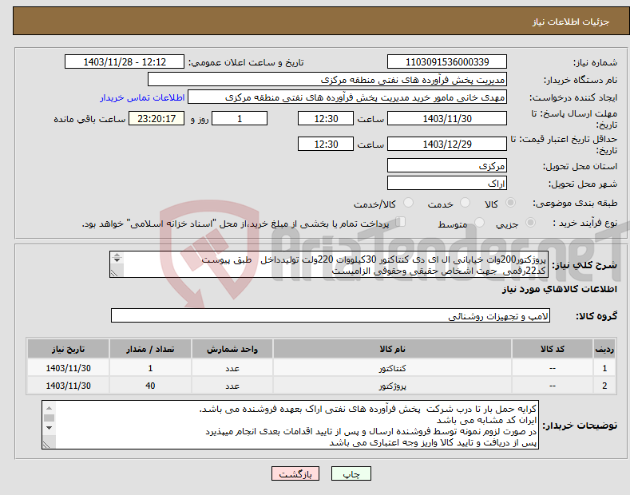Click the جزئیات اطلاعات نیاز header title

click(x=571, y=22)
